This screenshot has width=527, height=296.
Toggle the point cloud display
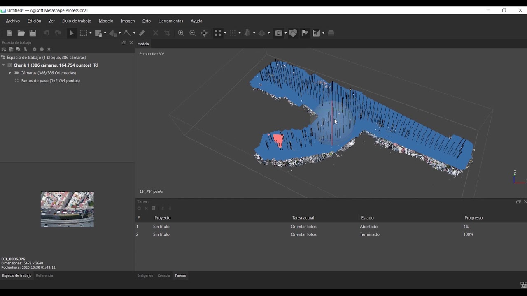(218, 33)
